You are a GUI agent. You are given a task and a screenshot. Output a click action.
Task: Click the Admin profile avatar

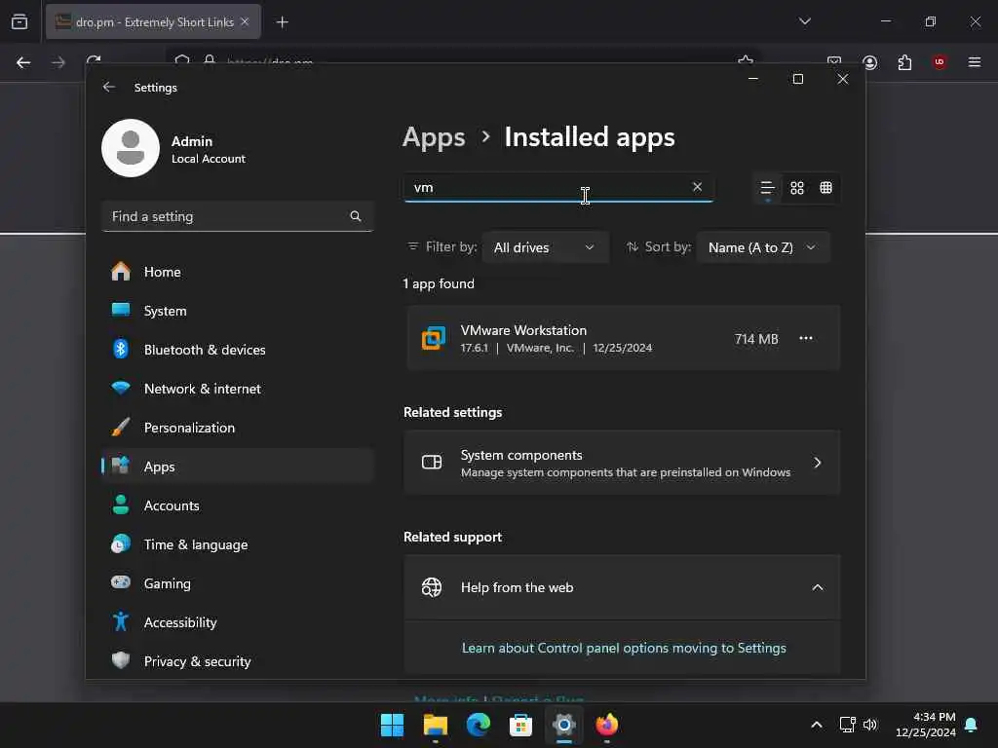[131, 148]
